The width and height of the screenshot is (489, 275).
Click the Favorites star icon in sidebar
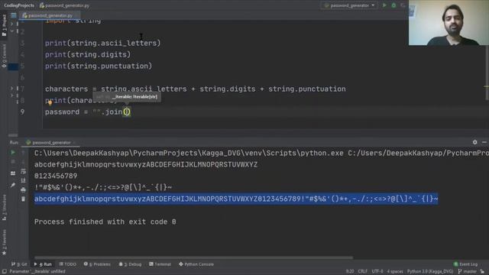click(x=4, y=253)
